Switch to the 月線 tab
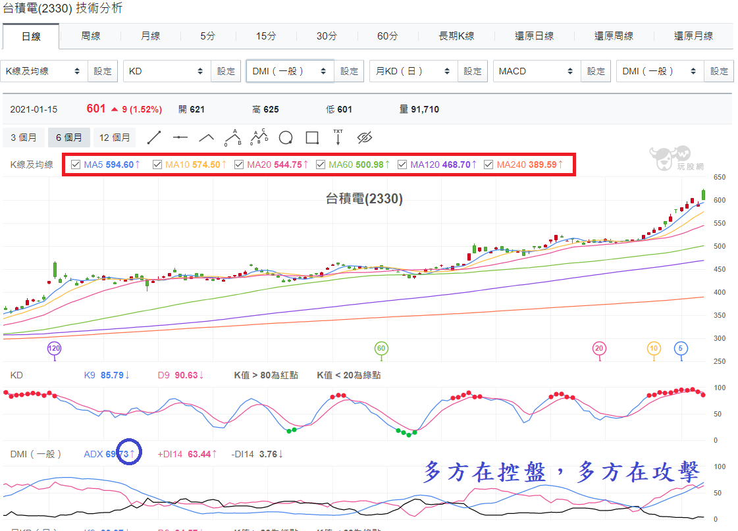Viewport: 738px width, 531px height. click(151, 36)
